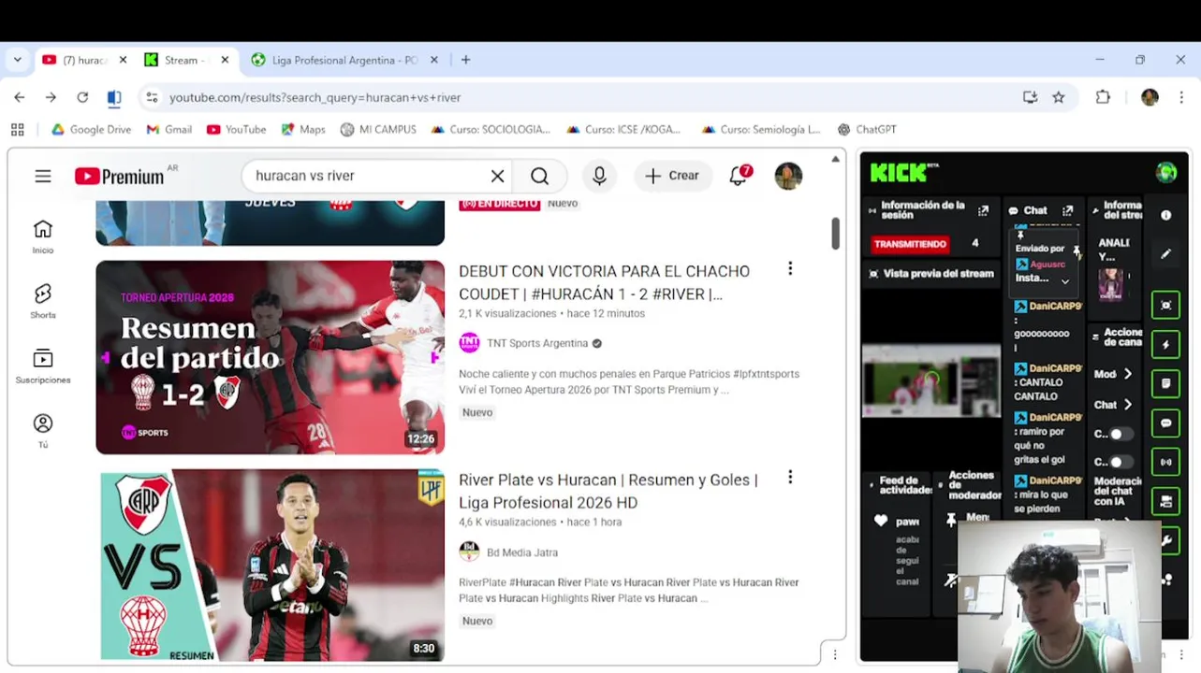Open YouTube notifications bell
The image size is (1201, 673).
pyautogui.click(x=739, y=176)
